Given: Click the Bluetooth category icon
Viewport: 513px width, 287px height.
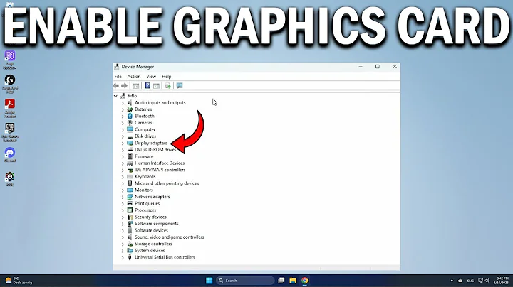Looking at the screenshot, I should coord(130,116).
